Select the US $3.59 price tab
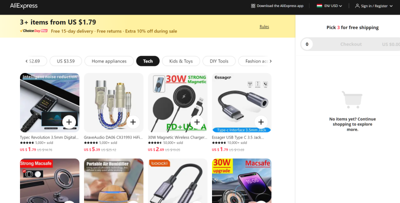The width and height of the screenshot is (400, 203). [66, 61]
